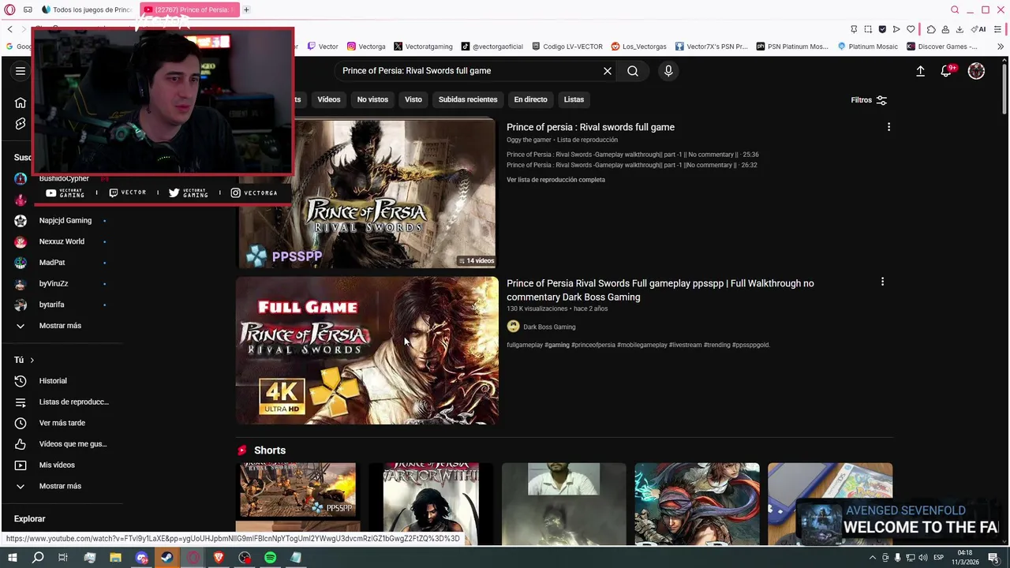1010x568 pixels.
Task: Show hidden system tray icons chevron
Action: (872, 558)
